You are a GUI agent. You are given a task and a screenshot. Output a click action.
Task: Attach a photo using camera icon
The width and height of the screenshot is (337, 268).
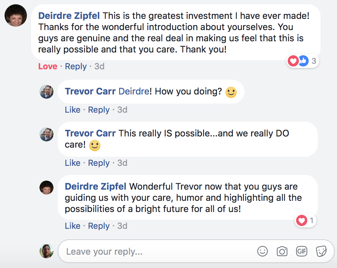282,251
